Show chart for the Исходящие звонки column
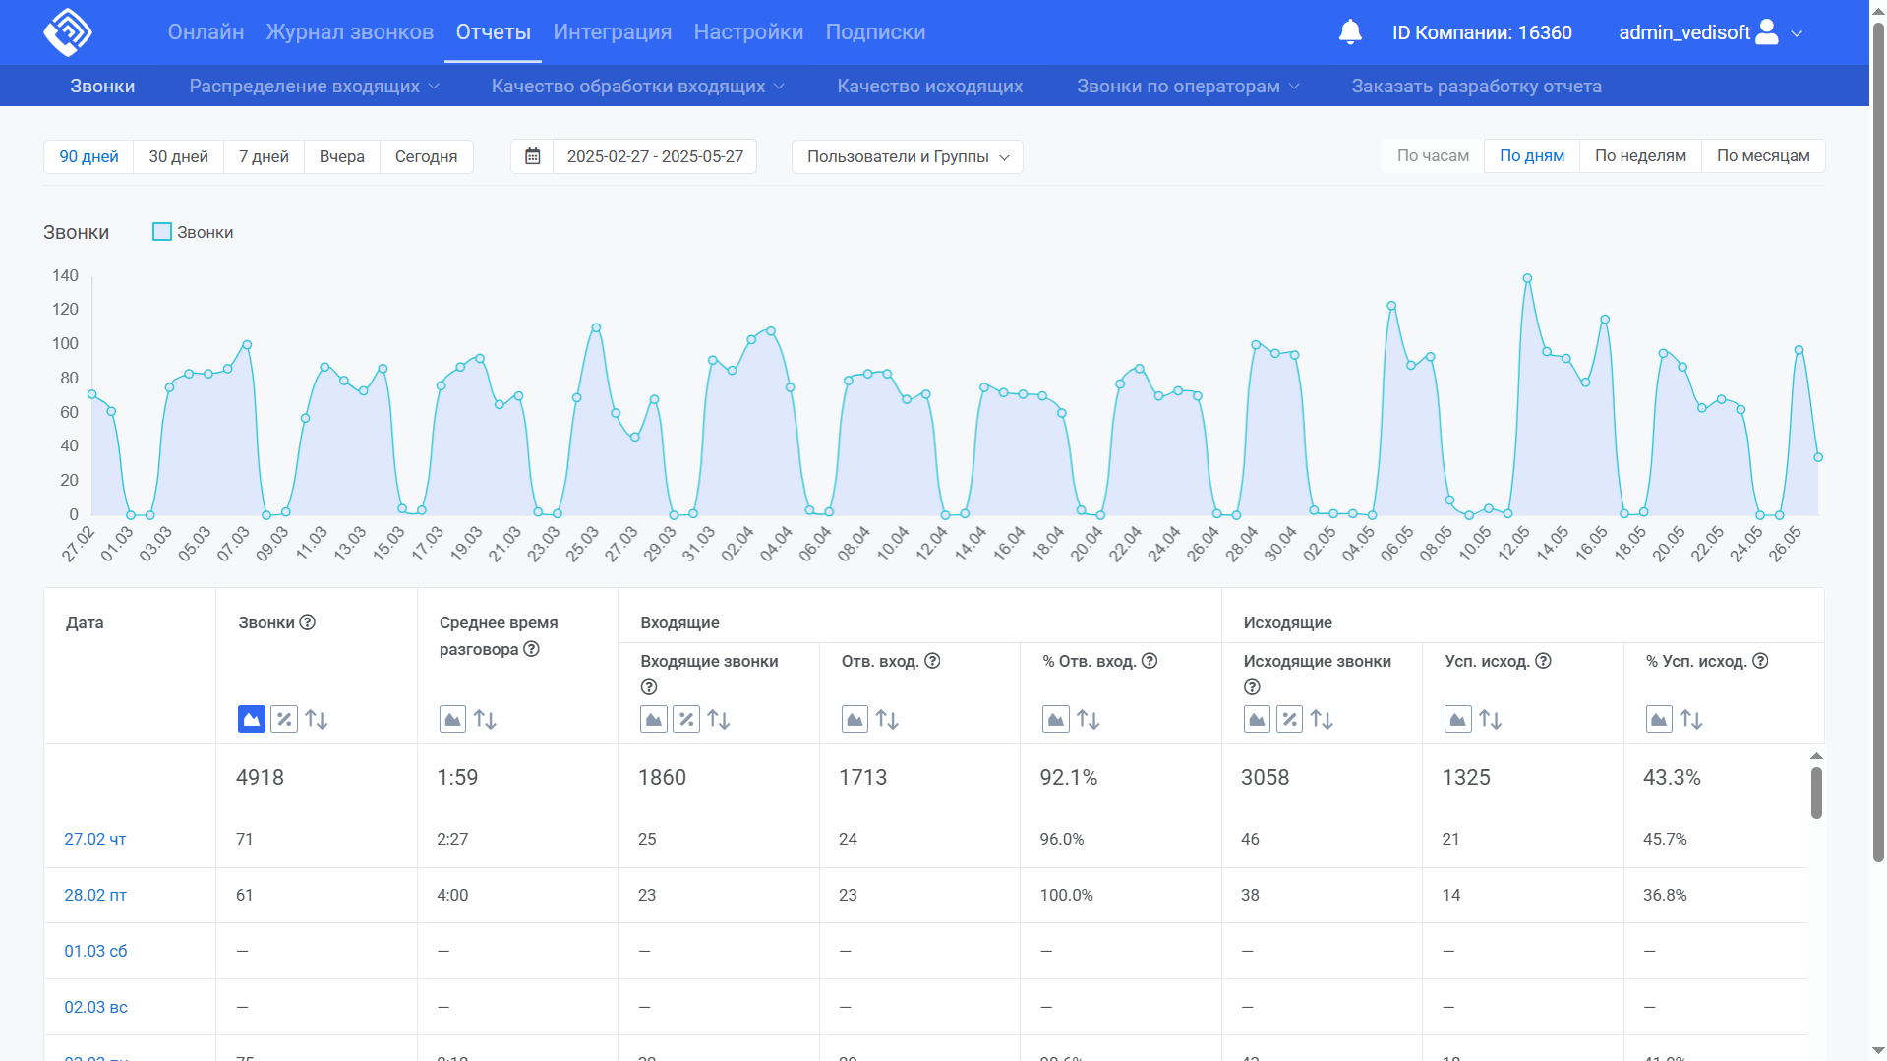 [1257, 719]
